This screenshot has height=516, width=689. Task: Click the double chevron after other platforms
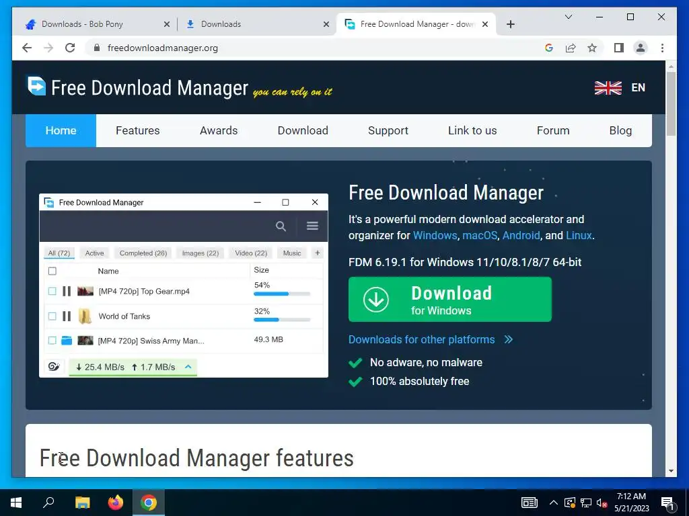click(x=509, y=339)
